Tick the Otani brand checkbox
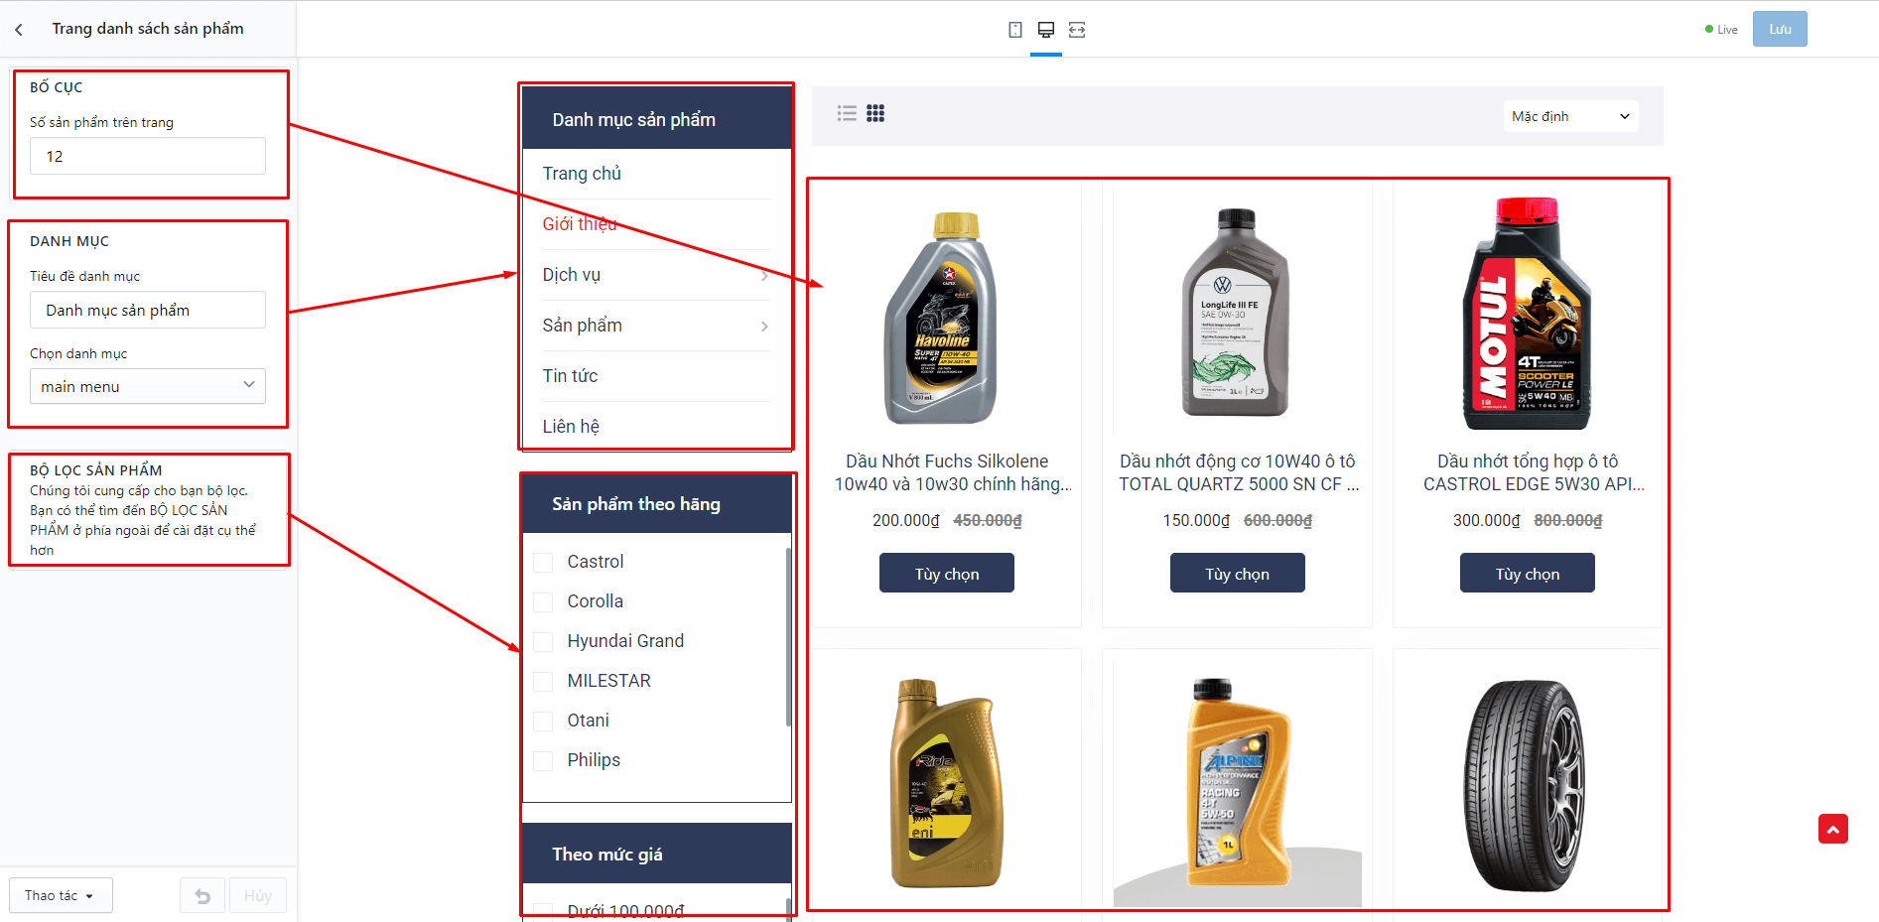 (543, 722)
